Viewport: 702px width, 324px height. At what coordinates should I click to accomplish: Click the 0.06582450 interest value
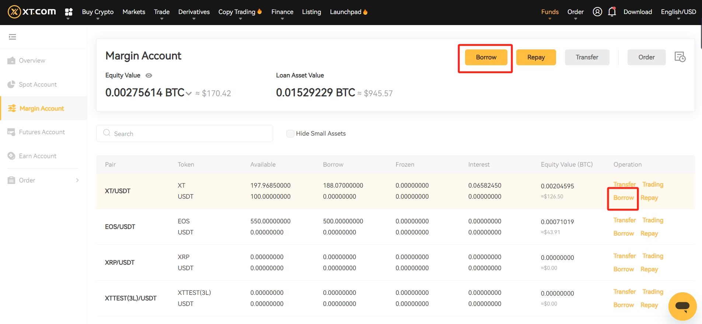(x=485, y=185)
